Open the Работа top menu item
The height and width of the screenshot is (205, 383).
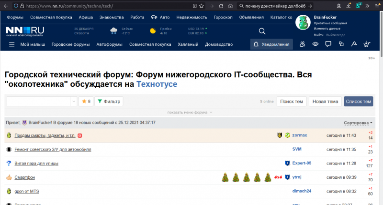(137, 17)
